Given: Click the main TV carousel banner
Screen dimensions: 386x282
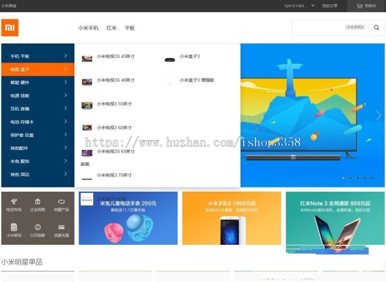Looking at the screenshot, I should pos(312,115).
